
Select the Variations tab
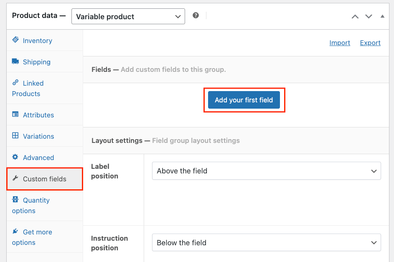(45, 136)
